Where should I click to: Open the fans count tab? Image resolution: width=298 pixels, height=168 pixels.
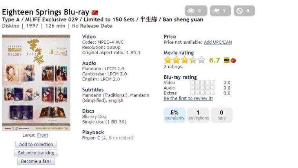(222, 115)
